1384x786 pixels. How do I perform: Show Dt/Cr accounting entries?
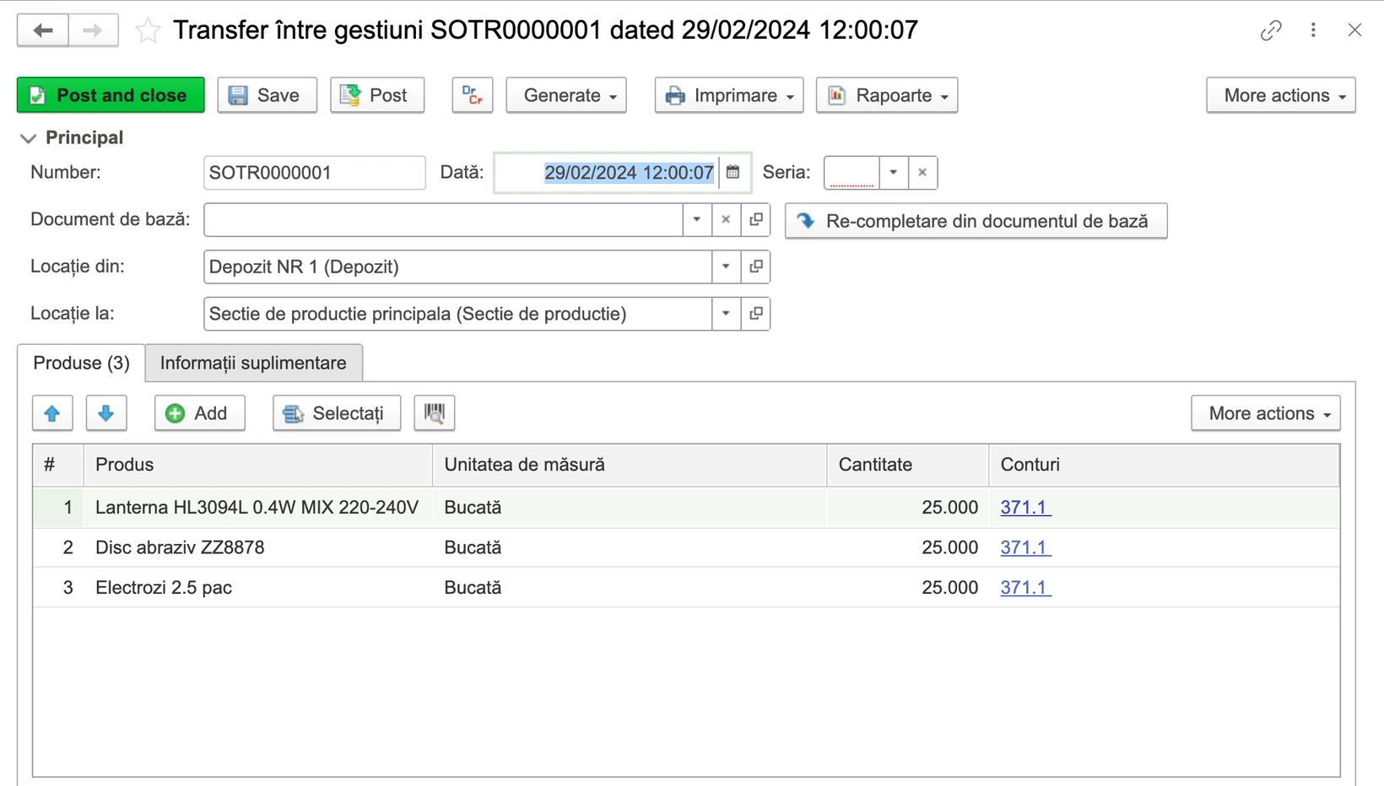(473, 95)
